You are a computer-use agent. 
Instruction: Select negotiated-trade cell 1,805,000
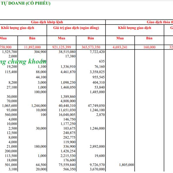point(127,165)
